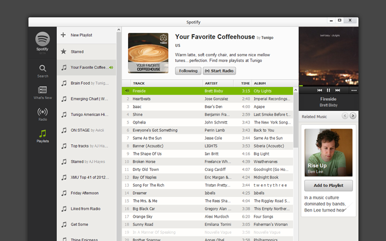Click album Weathervanes
The width and height of the screenshot is (386, 241).
coord(266,162)
